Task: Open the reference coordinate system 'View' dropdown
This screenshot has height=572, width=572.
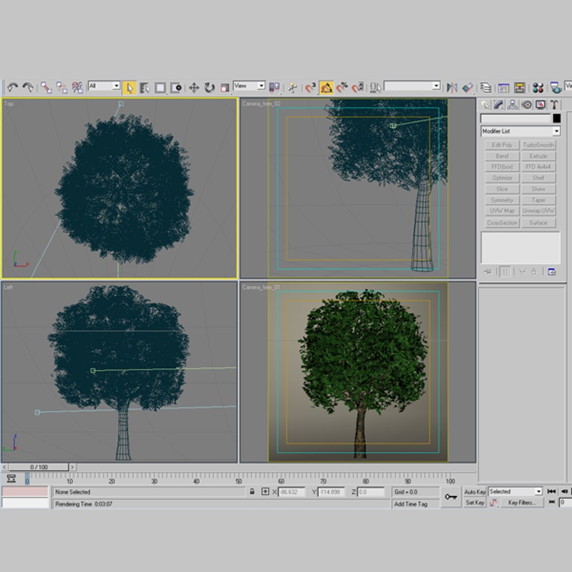Action: pos(249,86)
